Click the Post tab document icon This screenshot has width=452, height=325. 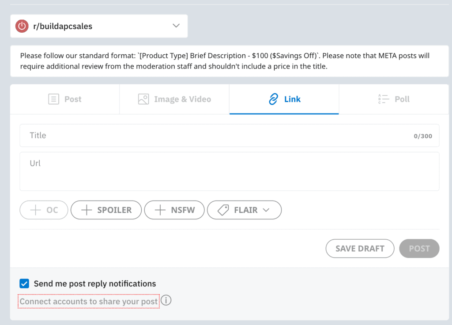[53, 99]
